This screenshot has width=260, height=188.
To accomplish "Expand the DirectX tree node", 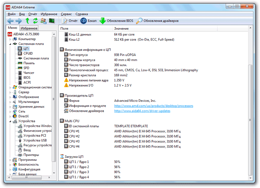I will [10, 116].
